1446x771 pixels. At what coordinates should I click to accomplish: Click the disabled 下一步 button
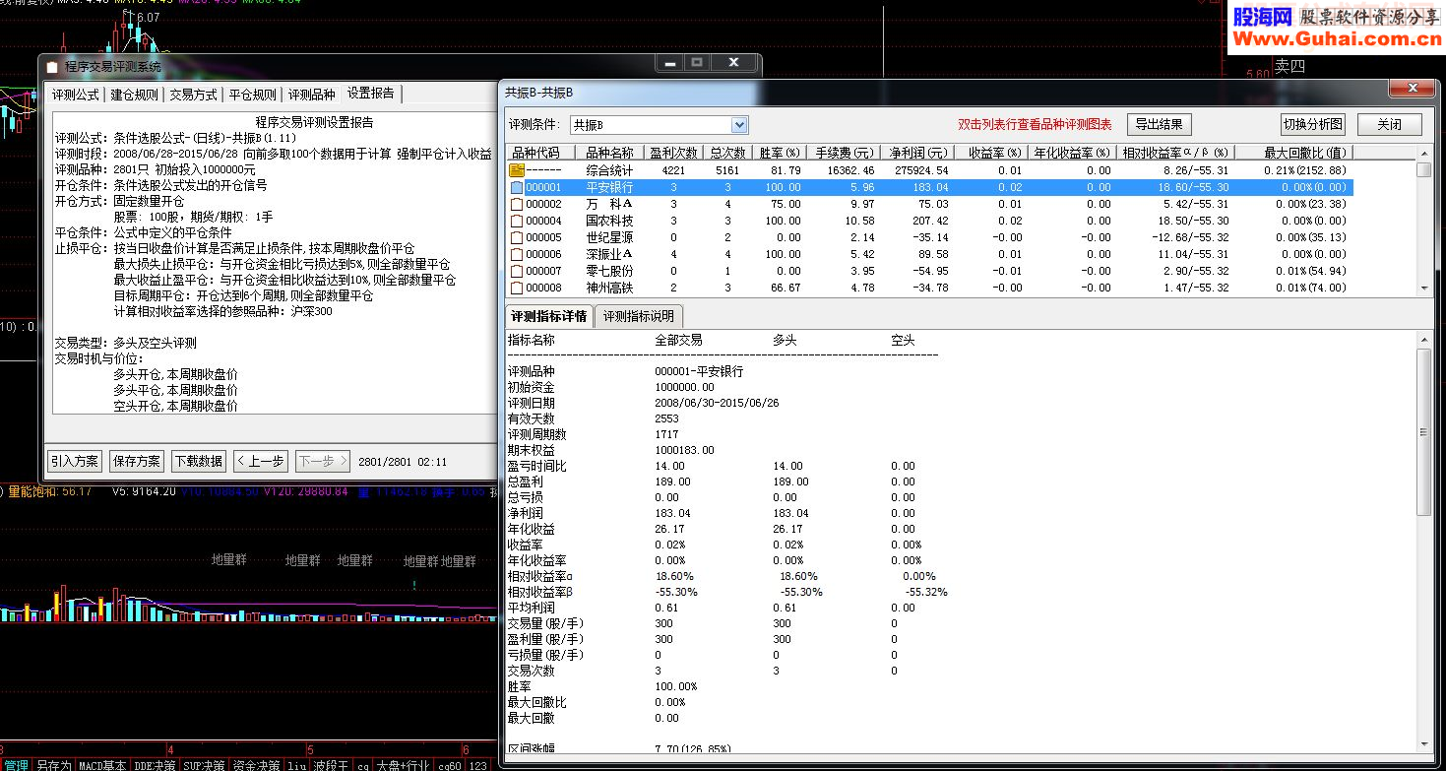(x=322, y=461)
